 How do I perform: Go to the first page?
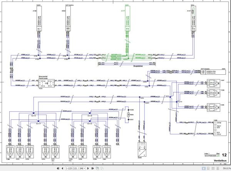(x=58, y=168)
